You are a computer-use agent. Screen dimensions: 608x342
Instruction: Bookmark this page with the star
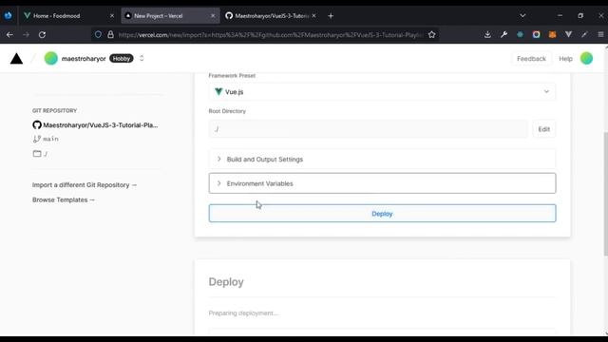coord(431,35)
